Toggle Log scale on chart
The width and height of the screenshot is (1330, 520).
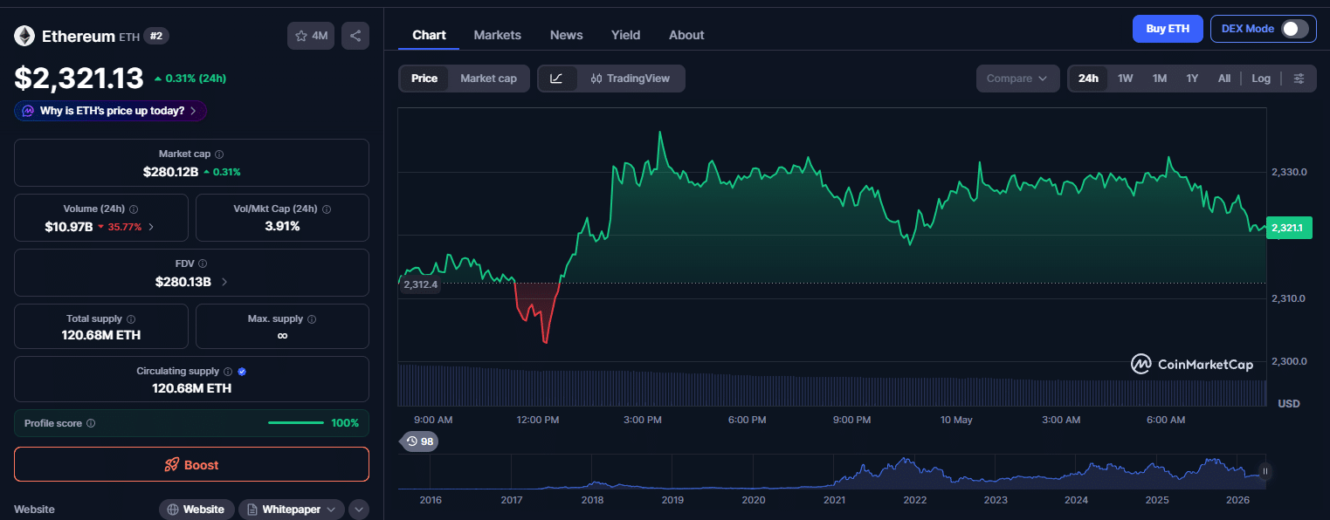(x=1261, y=79)
